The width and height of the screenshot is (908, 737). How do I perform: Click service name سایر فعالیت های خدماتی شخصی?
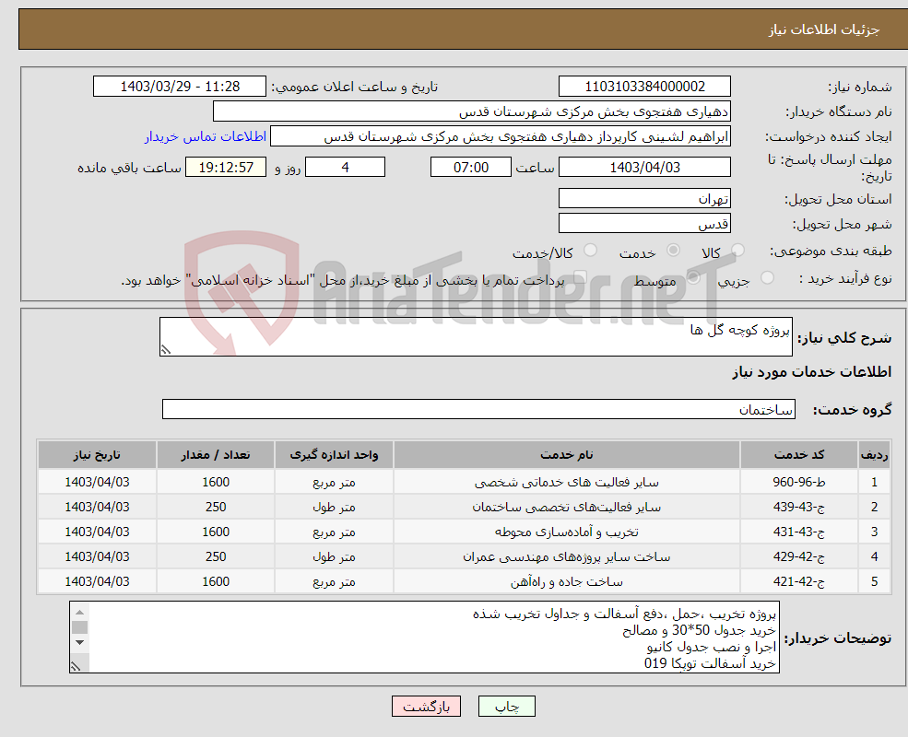tap(566, 482)
